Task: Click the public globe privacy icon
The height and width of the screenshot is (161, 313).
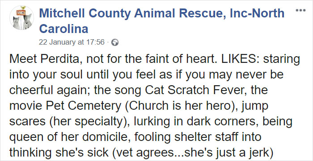Action: (x=115, y=42)
